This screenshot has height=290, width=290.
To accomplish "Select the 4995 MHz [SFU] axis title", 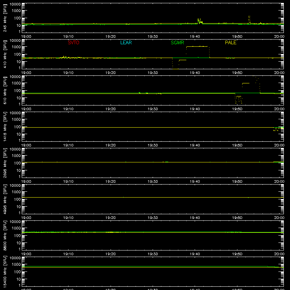I will [5, 199].
